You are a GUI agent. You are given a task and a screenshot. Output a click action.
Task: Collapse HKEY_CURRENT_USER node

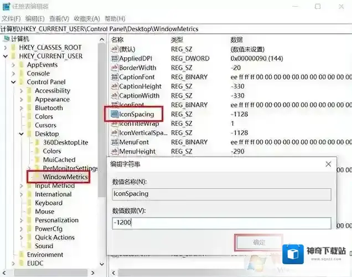tap(6, 56)
